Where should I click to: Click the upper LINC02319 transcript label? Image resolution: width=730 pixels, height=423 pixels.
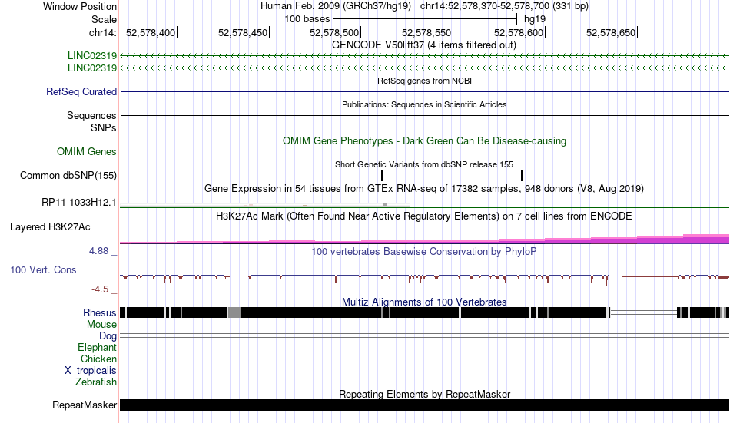[92, 56]
